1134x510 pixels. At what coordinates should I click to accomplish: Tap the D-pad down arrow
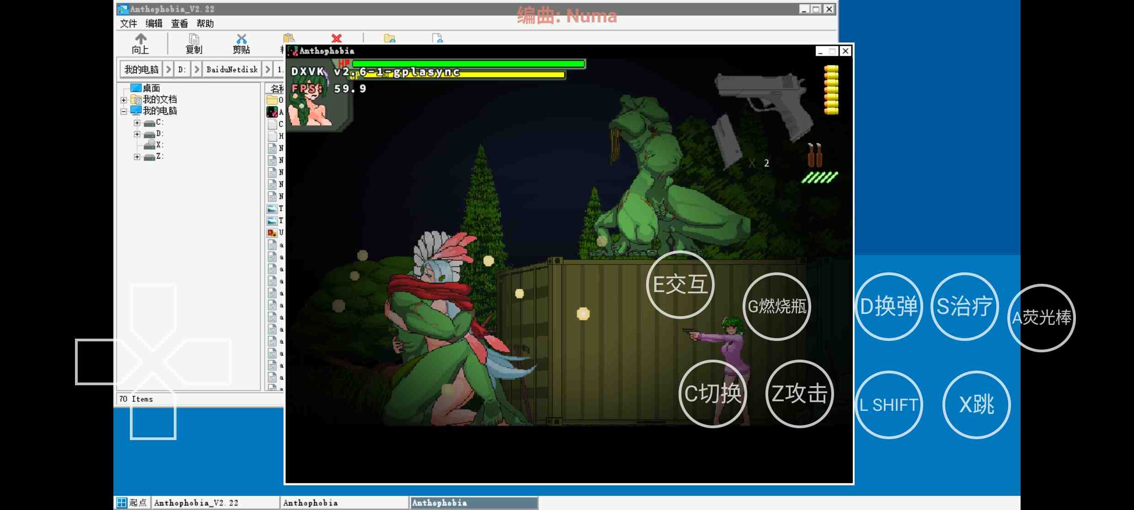153,407
